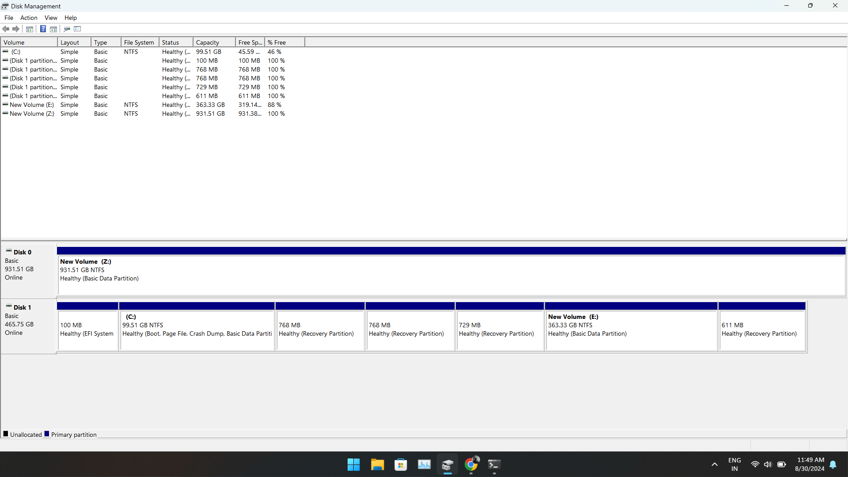This screenshot has height=477, width=848.
Task: Click the Show/Hide Console Tree icon
Action: click(29, 29)
